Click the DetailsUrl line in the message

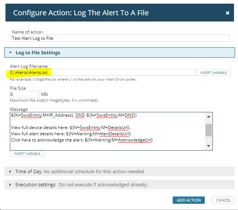coord(71,128)
